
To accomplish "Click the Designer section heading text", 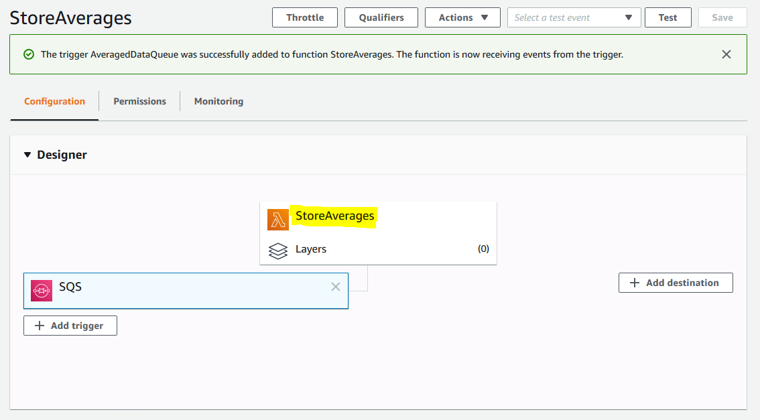I will pyautogui.click(x=62, y=155).
